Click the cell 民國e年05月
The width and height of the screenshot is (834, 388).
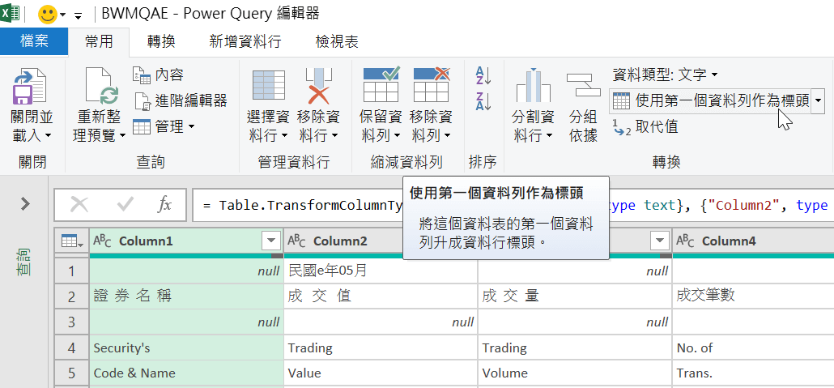[381, 271]
